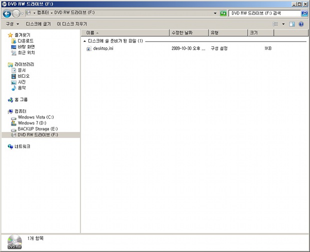This screenshot has width=310, height=252.
Task: Click the 최근 위치 icon
Action: coord(13,53)
